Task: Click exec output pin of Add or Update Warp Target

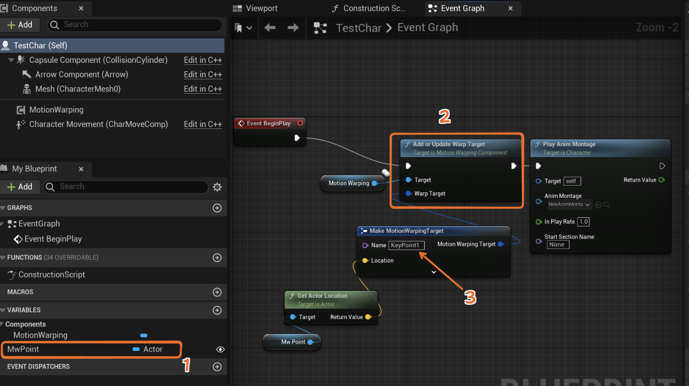Action: [x=514, y=166]
